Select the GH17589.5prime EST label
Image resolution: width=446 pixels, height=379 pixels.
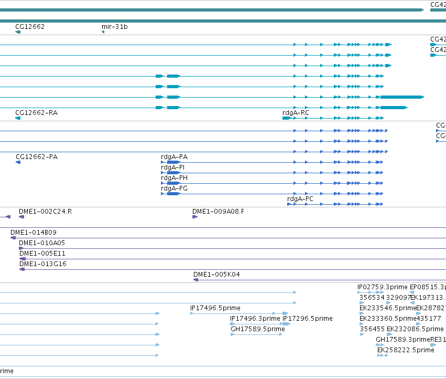point(258,330)
